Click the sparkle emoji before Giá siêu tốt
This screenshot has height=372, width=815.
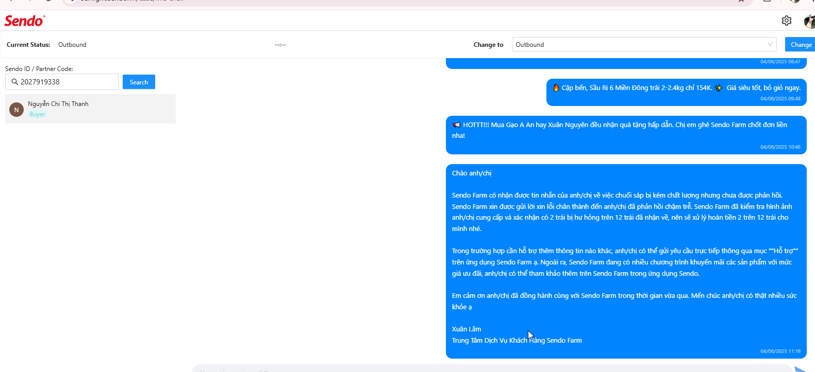click(x=719, y=88)
